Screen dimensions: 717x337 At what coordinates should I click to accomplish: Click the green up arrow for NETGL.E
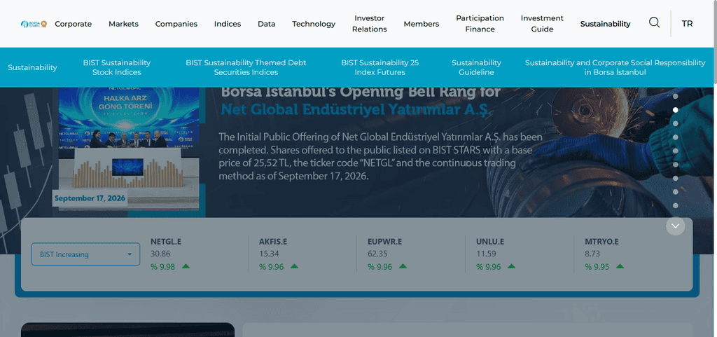186,266
